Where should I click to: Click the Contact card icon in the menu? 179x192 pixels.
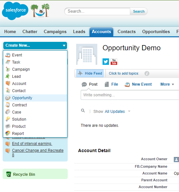click(8, 90)
